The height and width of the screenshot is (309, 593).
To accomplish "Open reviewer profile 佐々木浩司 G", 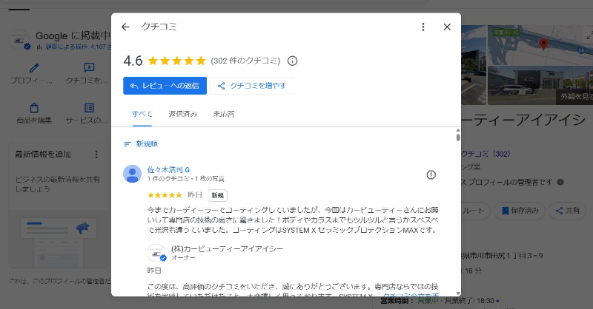I will [168, 170].
